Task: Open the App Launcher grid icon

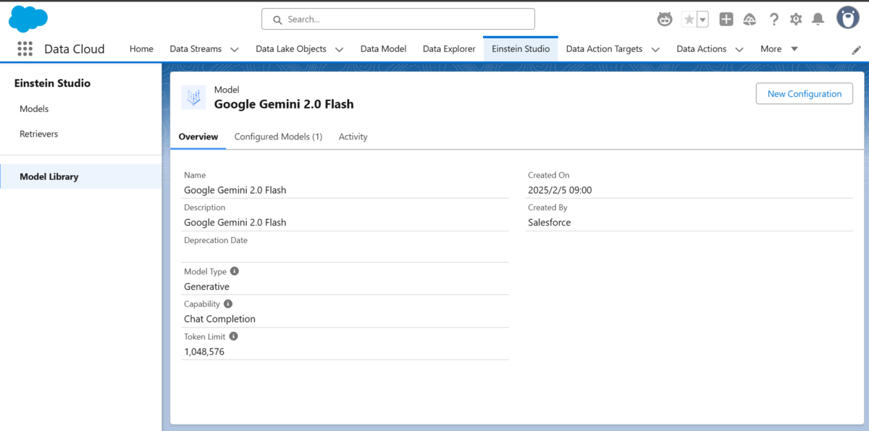Action: (x=25, y=48)
